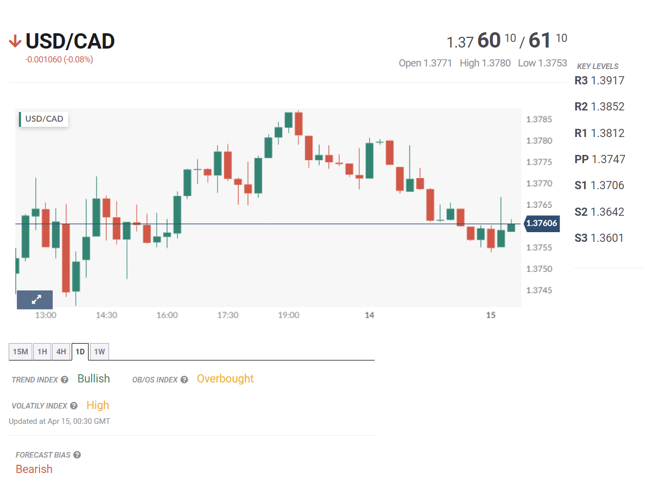The width and height of the screenshot is (647, 497).
Task: Expand the Overbought OB/OS indicator
Action: point(225,378)
